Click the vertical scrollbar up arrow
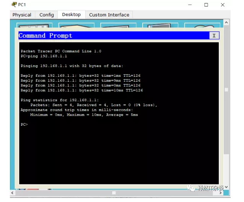This screenshot has height=202, width=244. pyautogui.click(x=226, y=23)
